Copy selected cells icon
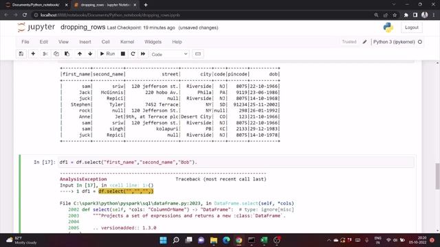This screenshot has width=440, height=247. 56,54
